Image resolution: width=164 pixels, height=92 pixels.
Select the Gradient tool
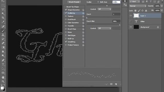coord(3,47)
